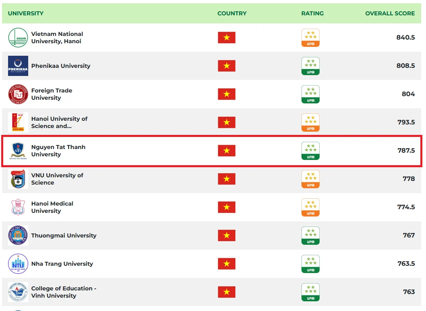Open the Thuongmai University name link
426x311 pixels.
[64, 235]
